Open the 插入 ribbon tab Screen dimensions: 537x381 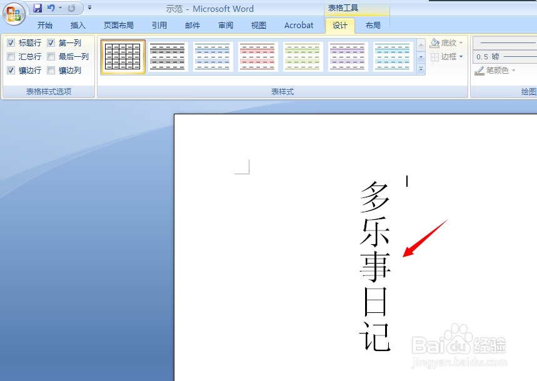click(78, 26)
